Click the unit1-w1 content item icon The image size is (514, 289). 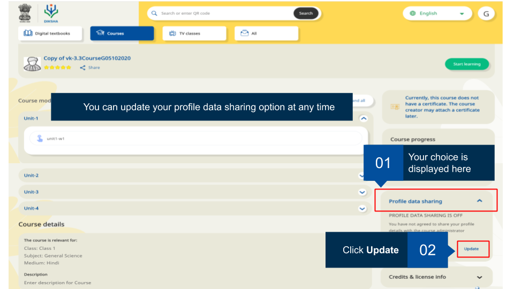coord(40,138)
